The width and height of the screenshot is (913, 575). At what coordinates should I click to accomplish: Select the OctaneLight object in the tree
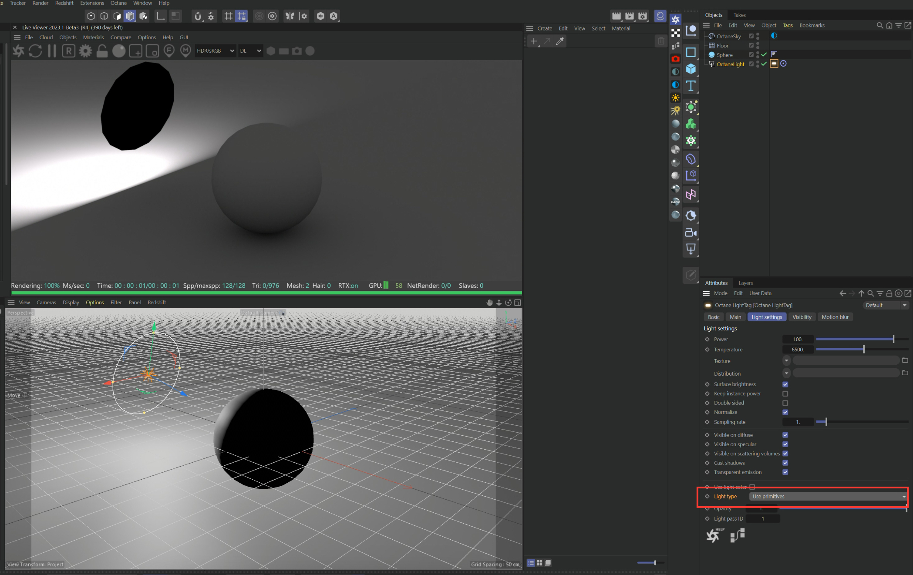click(730, 64)
